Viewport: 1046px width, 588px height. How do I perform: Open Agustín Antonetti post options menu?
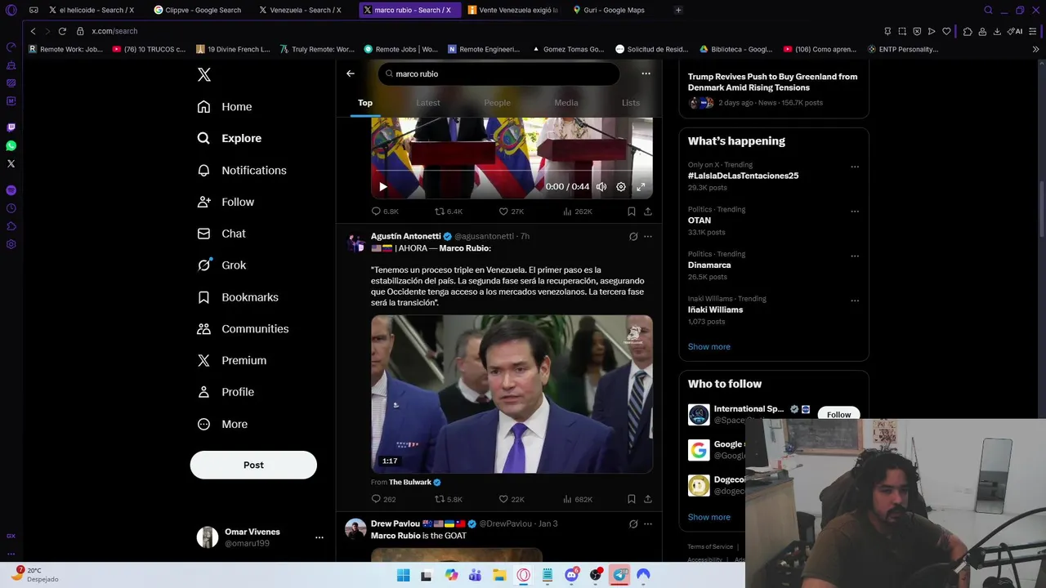[647, 237]
